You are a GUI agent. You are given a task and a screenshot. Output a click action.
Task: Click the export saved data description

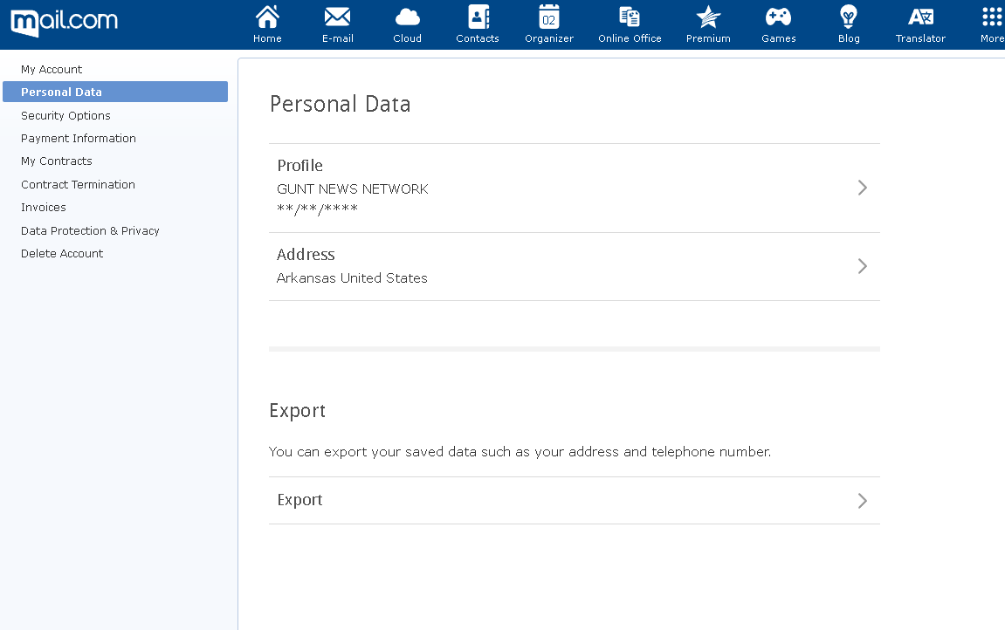point(520,451)
